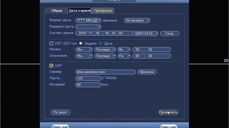Click the Начало time field 00:00
Image resolution: width=229 pixels, height=128 pixels.
click(x=152, y=50)
